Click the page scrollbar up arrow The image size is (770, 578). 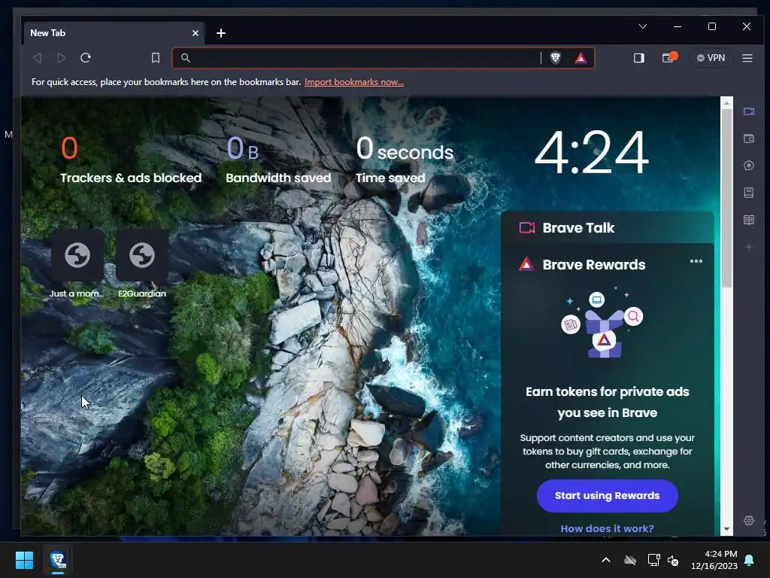tap(726, 102)
